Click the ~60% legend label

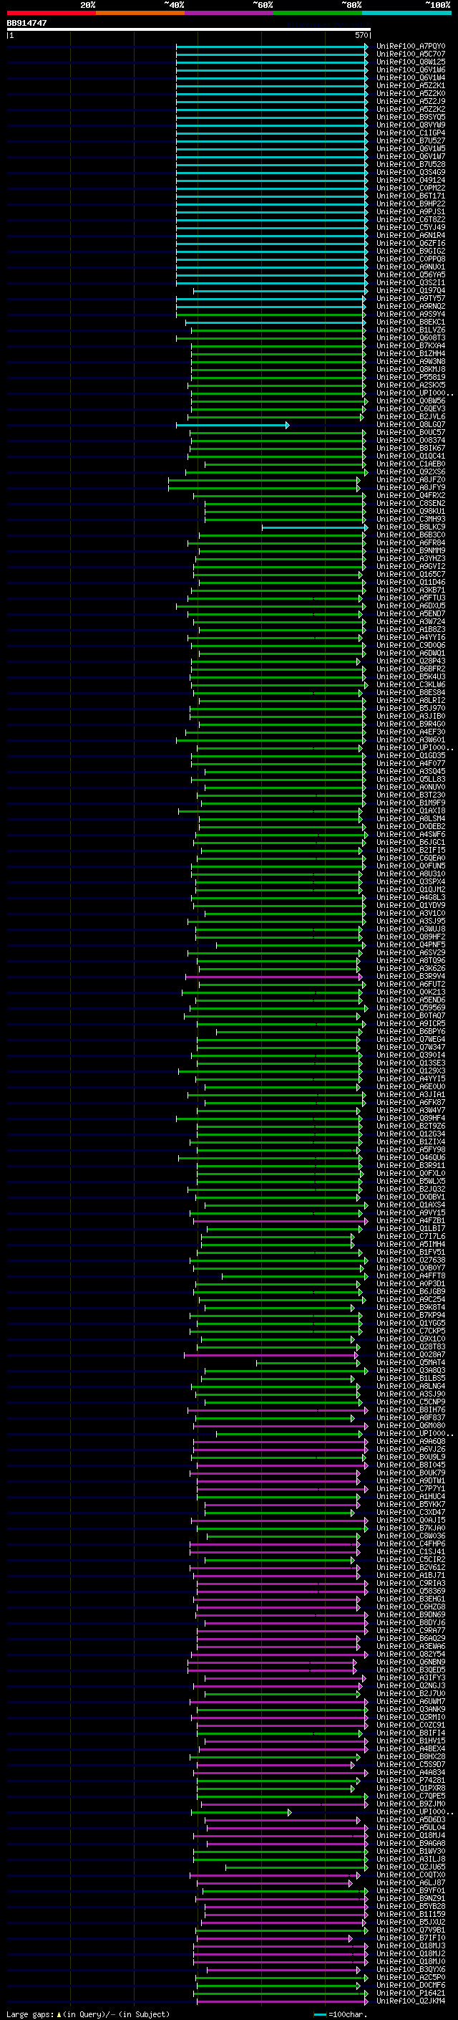263,5
